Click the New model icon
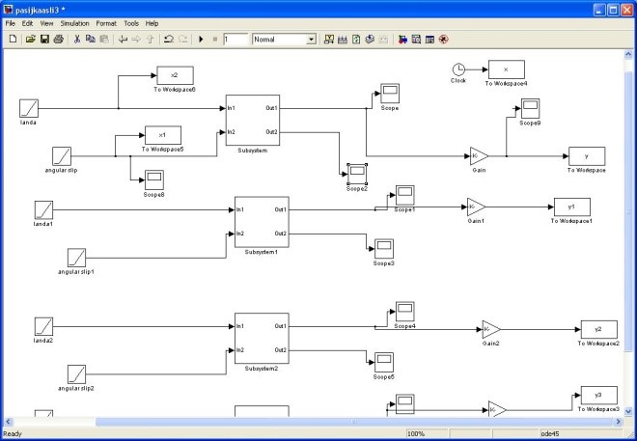 point(13,40)
